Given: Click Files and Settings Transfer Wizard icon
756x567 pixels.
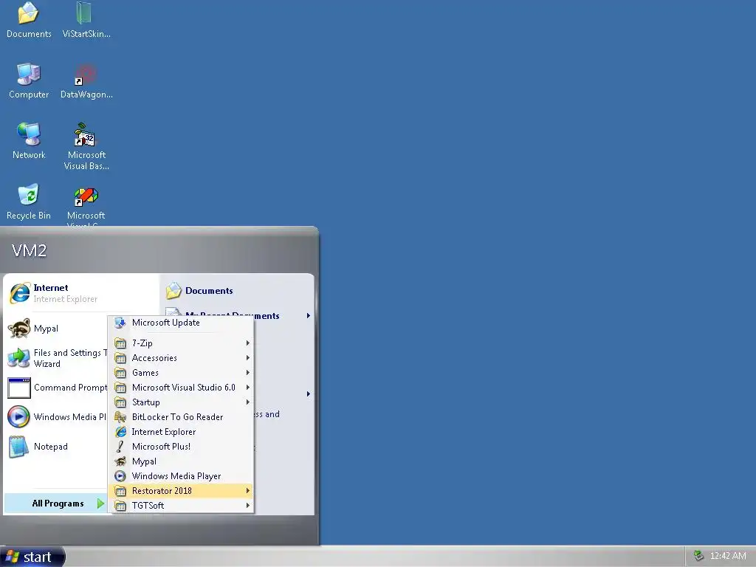Looking at the screenshot, I should point(19,358).
